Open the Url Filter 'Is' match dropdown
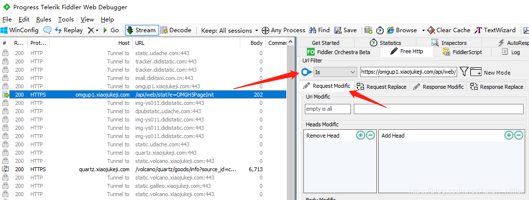This screenshot has width=529, height=200. tap(335, 72)
